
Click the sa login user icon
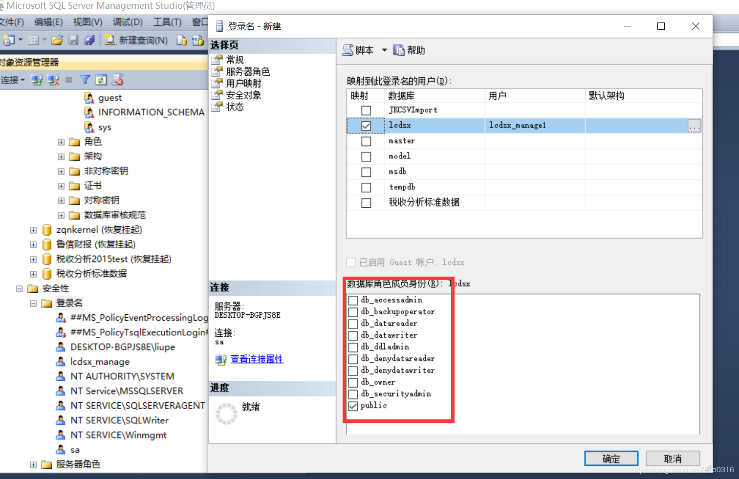coord(61,449)
